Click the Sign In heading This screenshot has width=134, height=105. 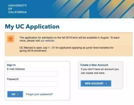tap(11, 65)
